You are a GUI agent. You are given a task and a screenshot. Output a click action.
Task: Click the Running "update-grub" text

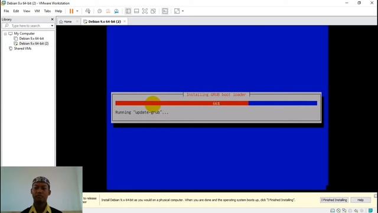(142, 112)
